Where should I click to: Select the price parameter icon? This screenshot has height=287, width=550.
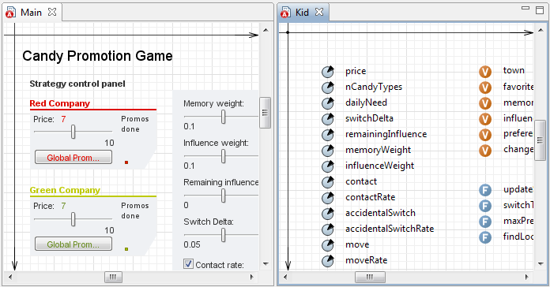(328, 72)
